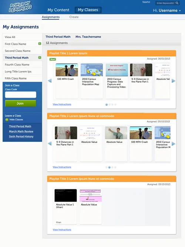185x247 pixels.
Task: Click next arrow in Playlist Title 2 carousel
Action: [173, 144]
